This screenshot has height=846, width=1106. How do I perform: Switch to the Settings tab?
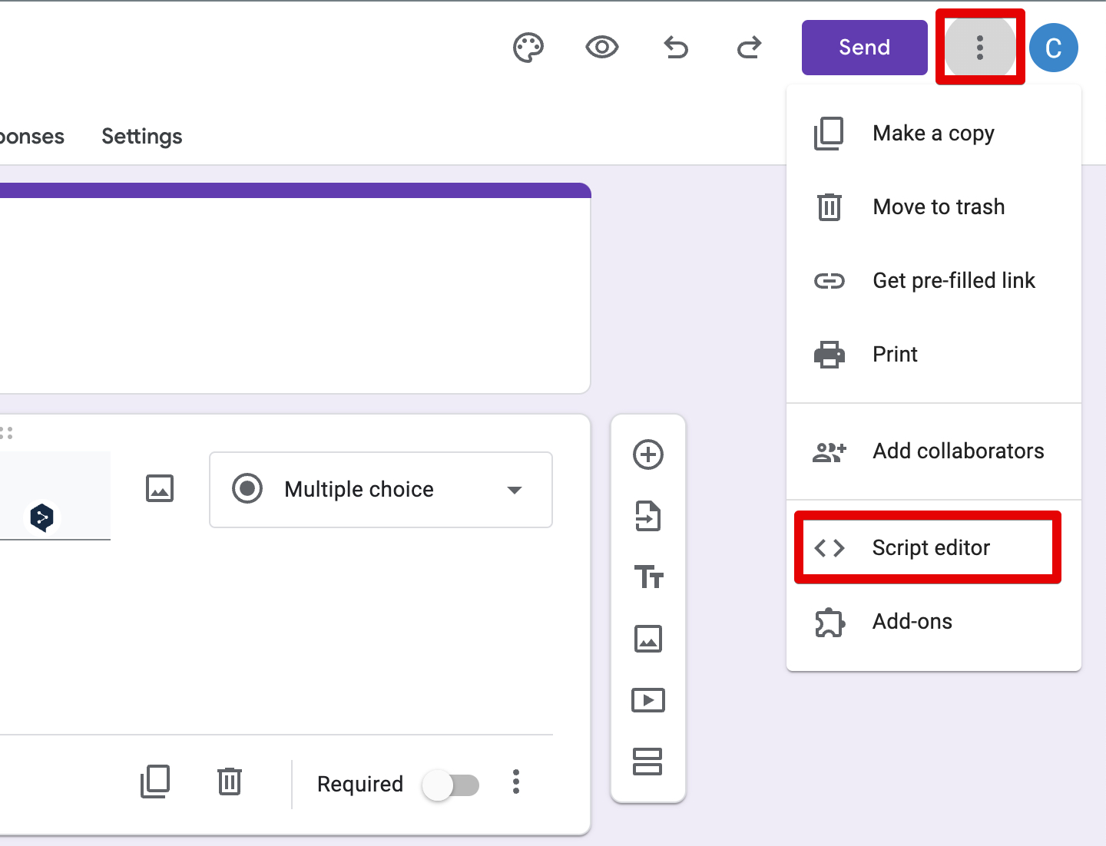point(141,136)
